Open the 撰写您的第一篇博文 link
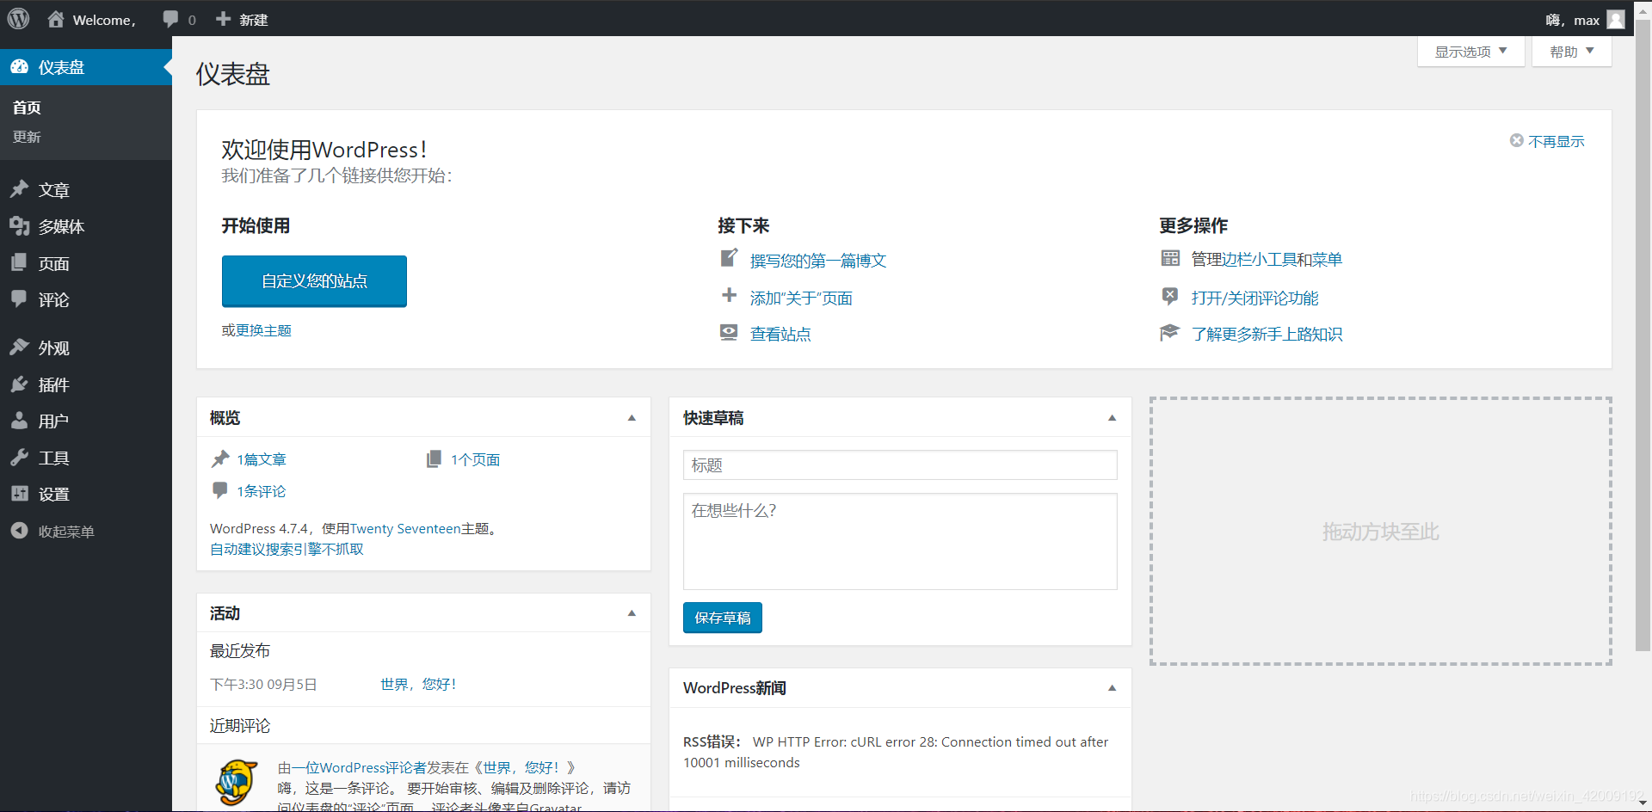 [x=818, y=260]
